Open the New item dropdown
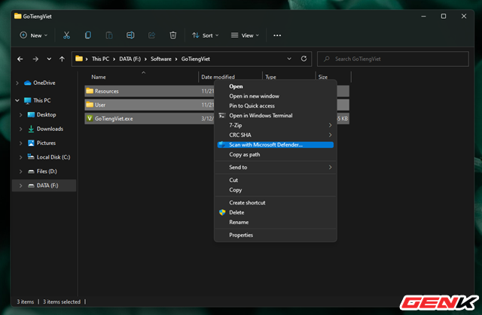The image size is (482, 315). (34, 35)
